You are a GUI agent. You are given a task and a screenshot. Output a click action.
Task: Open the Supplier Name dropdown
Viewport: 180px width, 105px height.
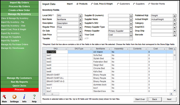pyautogui.click(x=131, y=19)
